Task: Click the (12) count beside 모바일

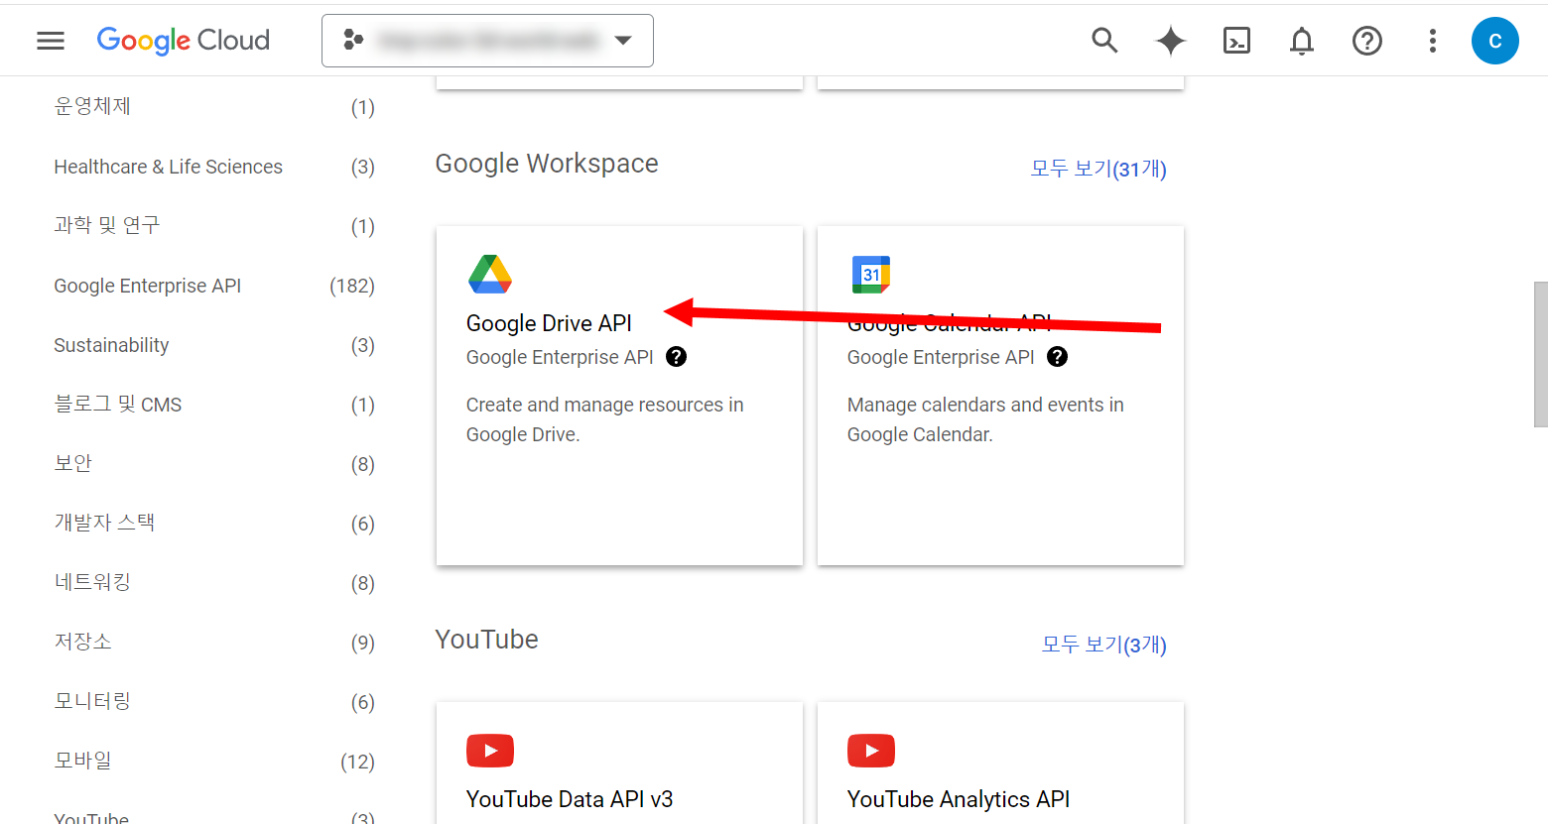Action: [x=357, y=762]
